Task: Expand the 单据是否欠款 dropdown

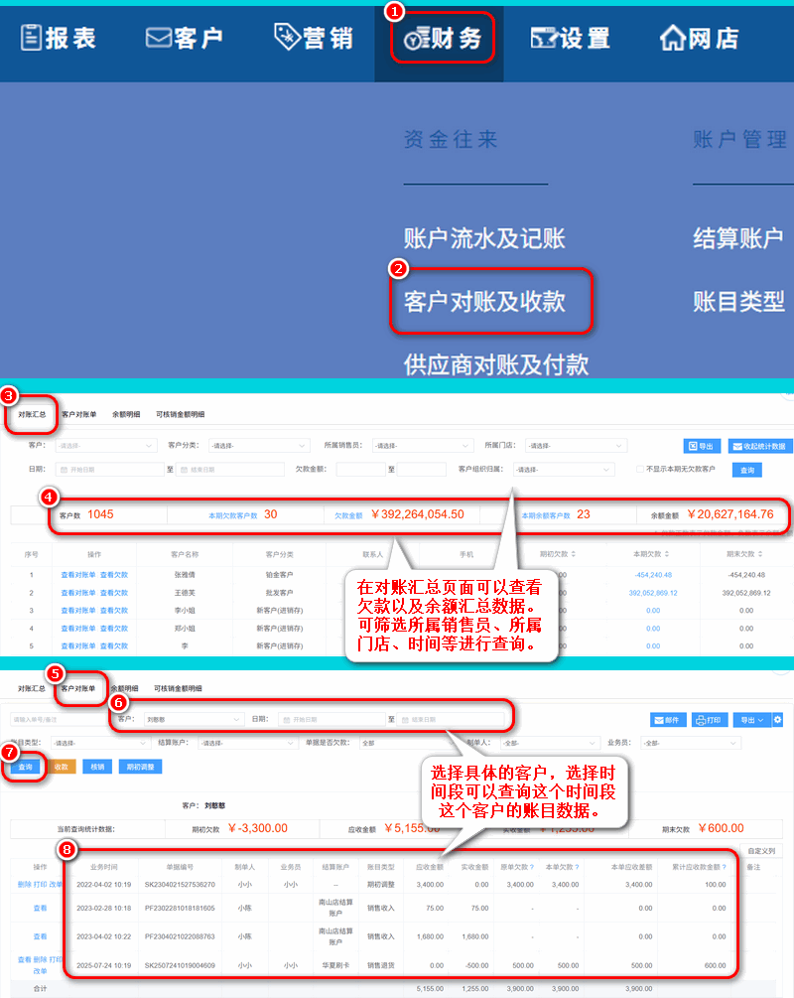Action: coord(408,743)
